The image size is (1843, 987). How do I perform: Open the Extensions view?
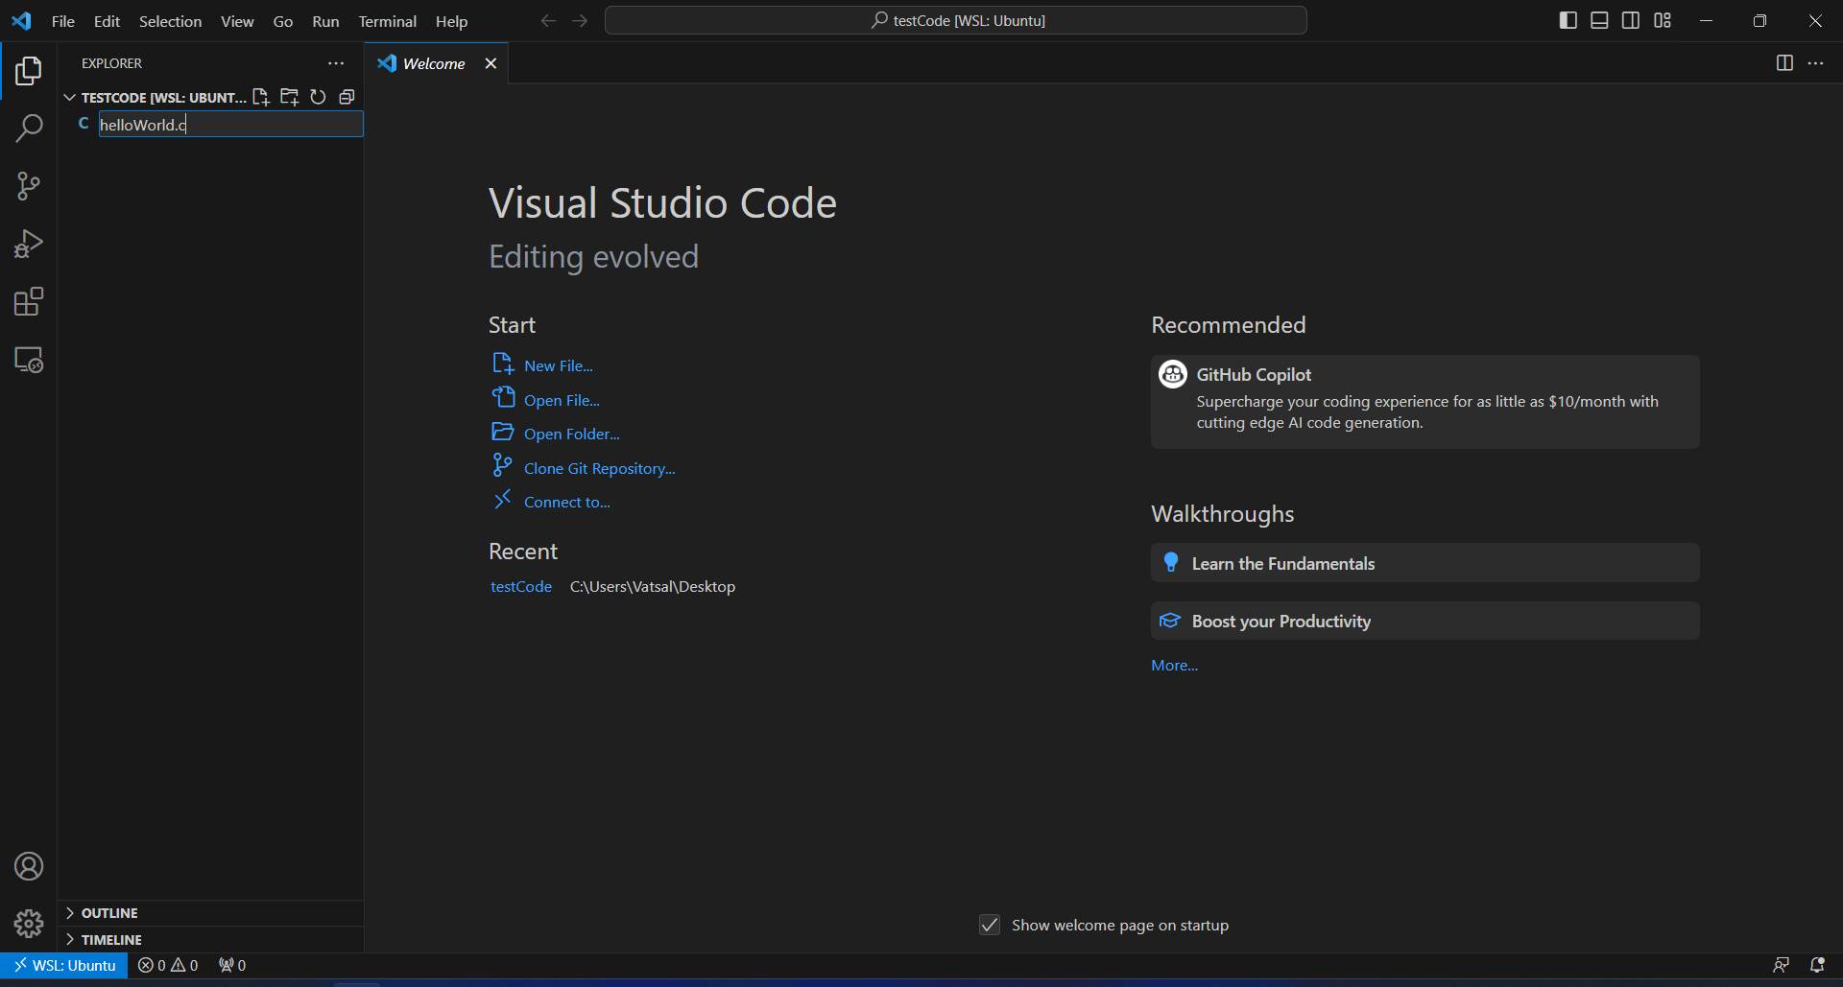[29, 302]
